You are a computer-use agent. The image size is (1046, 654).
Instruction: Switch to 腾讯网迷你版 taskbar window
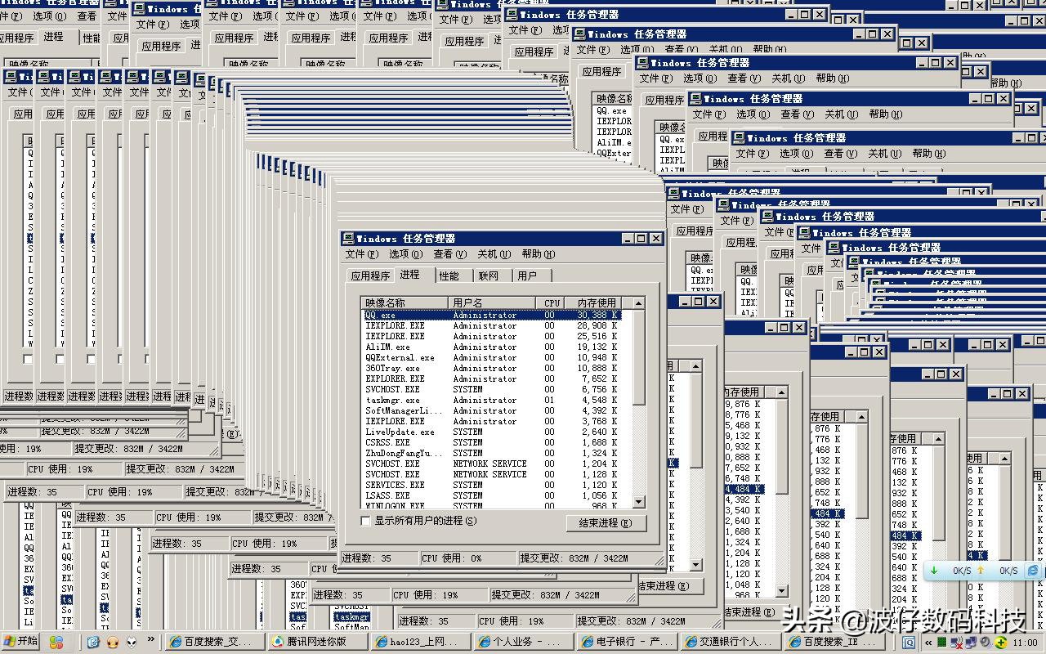[316, 643]
